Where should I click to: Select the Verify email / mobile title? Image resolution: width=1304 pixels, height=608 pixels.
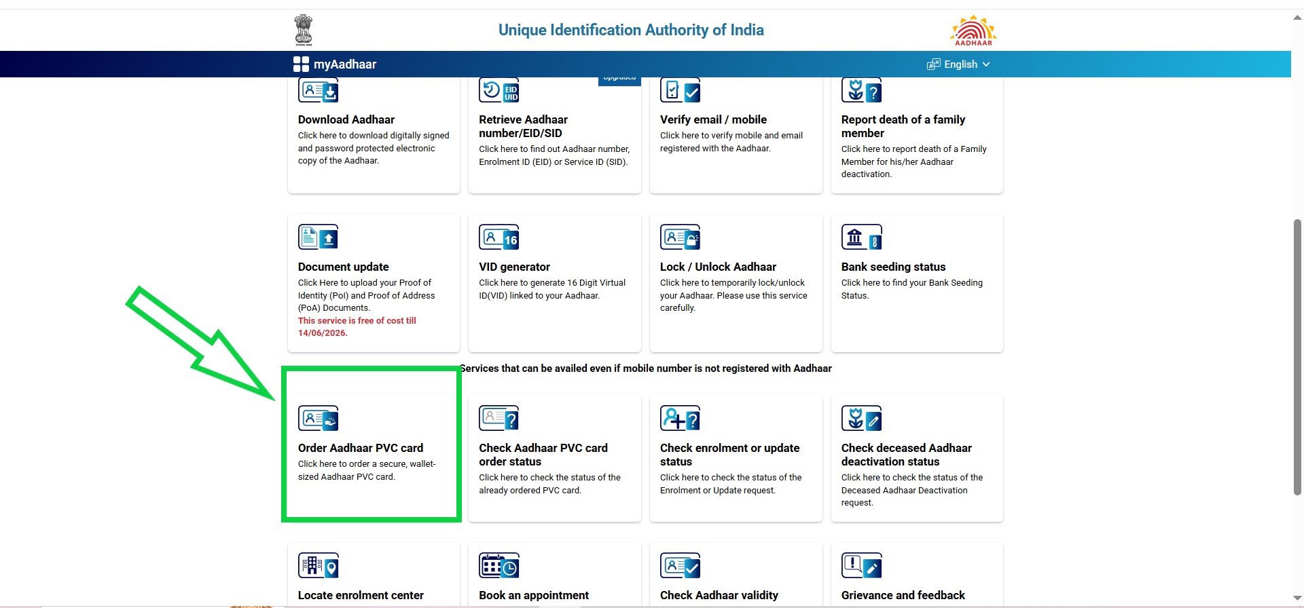(x=713, y=119)
